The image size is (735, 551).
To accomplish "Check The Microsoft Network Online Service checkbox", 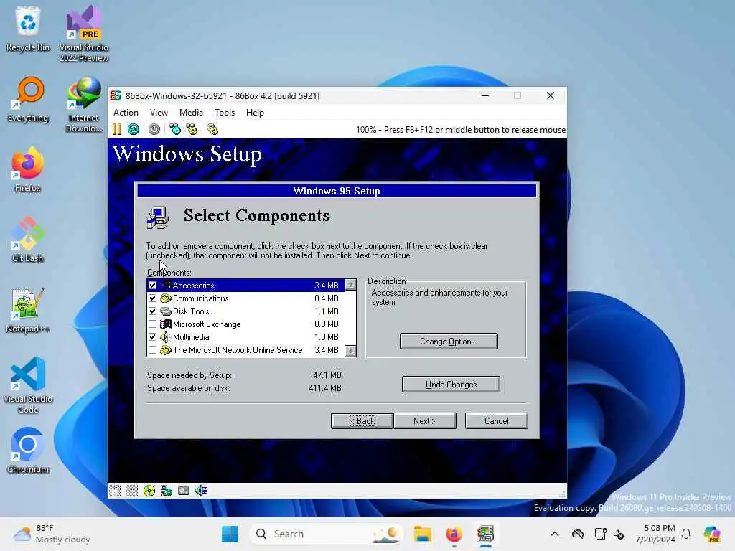I will tap(152, 349).
